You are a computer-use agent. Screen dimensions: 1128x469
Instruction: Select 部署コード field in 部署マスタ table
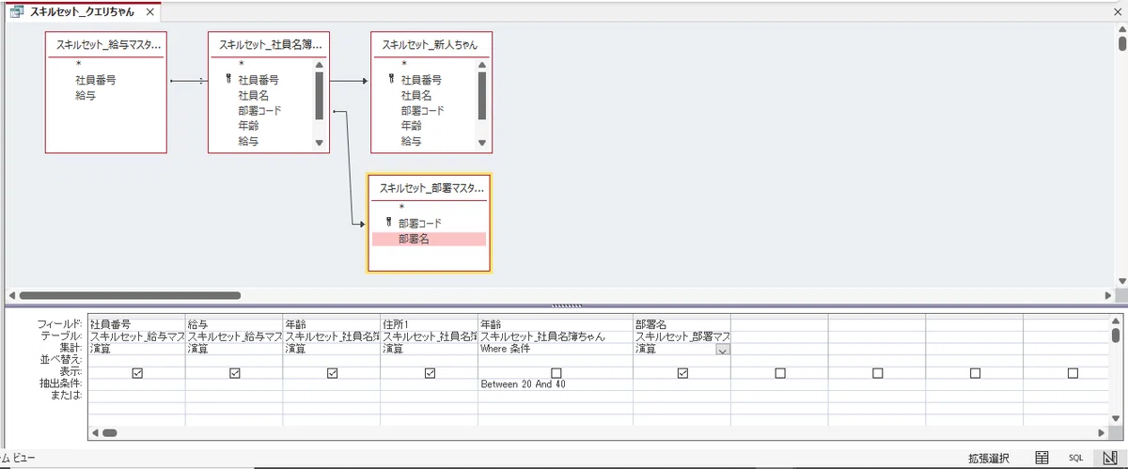coord(419,224)
